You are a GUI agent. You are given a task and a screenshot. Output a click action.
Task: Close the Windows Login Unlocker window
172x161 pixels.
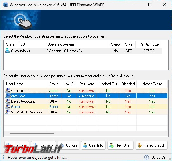point(164,5)
